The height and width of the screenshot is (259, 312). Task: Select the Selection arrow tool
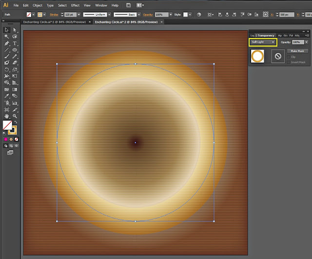click(7, 30)
